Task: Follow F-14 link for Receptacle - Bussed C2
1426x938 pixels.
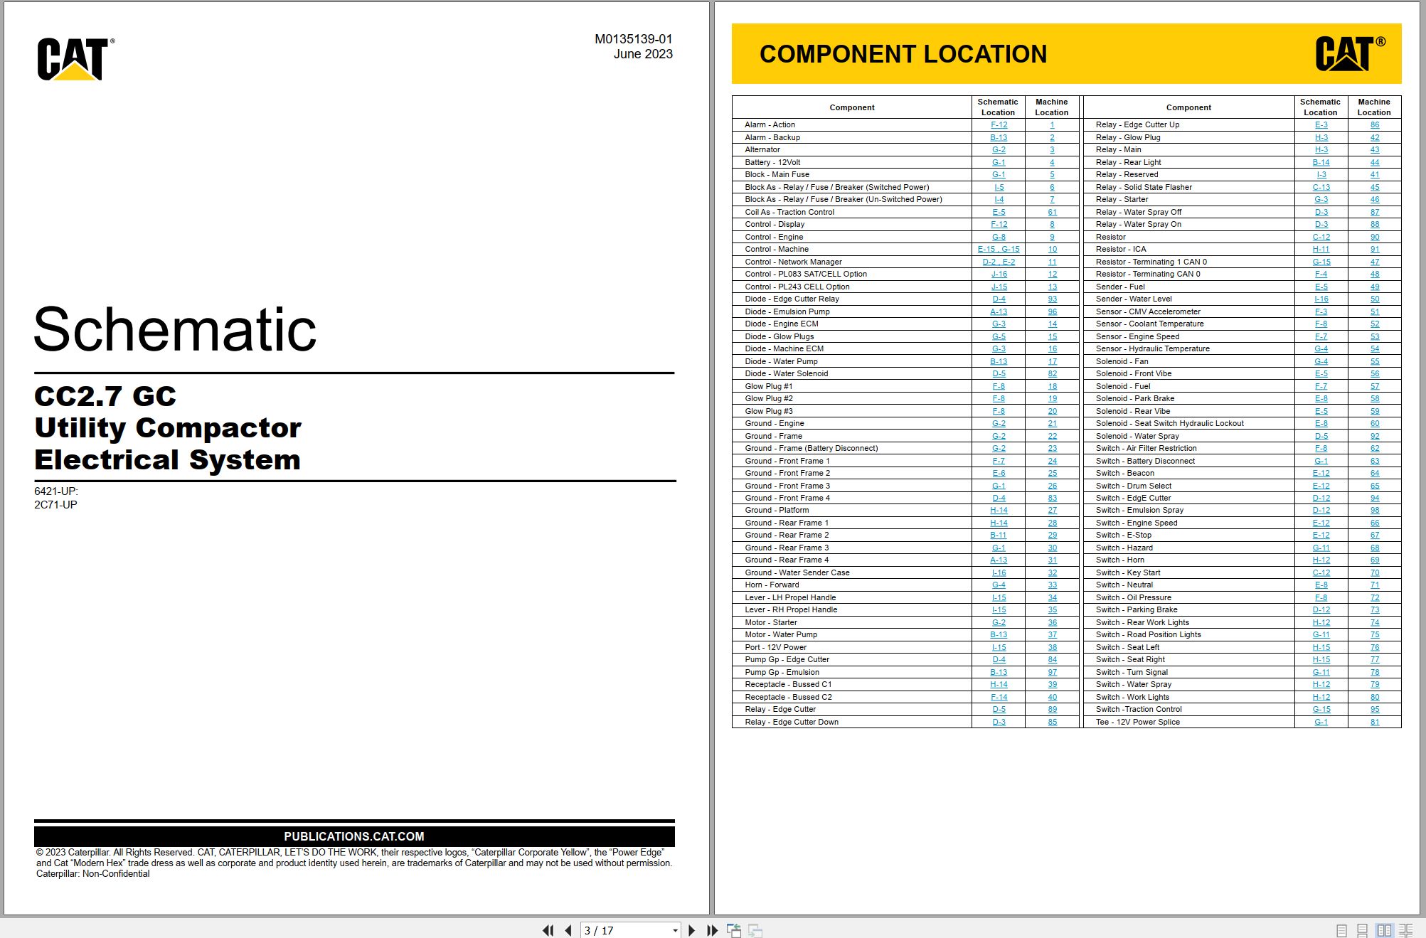Action: click(x=999, y=697)
